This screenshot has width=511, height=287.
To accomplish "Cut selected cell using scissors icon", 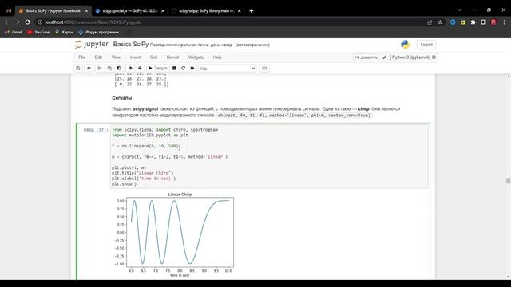I will tap(100, 69).
